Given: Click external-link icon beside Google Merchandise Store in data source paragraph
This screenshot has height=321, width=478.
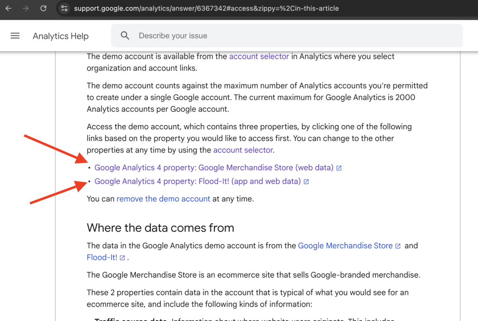Looking at the screenshot, I should pos(398,246).
